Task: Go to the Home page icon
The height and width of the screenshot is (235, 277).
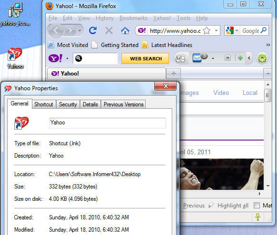Action: 125,30
